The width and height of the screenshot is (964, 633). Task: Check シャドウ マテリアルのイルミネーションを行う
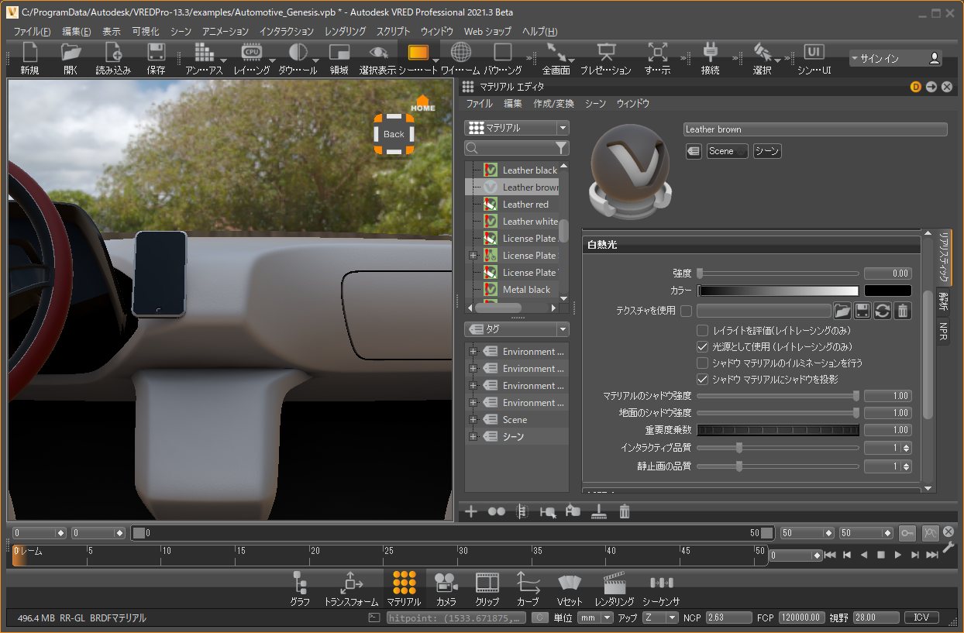[703, 363]
